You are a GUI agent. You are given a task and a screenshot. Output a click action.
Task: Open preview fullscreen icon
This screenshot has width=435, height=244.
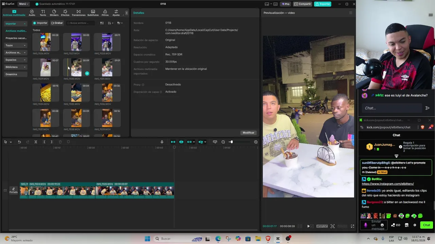(352, 226)
